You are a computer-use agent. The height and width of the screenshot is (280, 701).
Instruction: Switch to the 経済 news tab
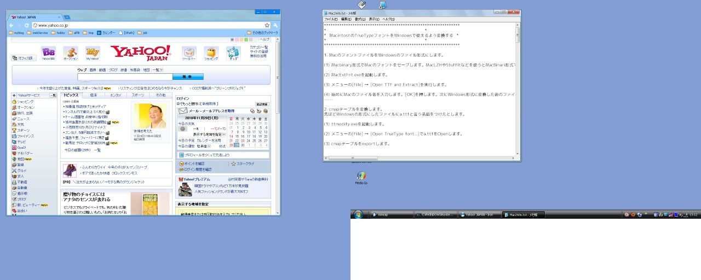point(94,95)
